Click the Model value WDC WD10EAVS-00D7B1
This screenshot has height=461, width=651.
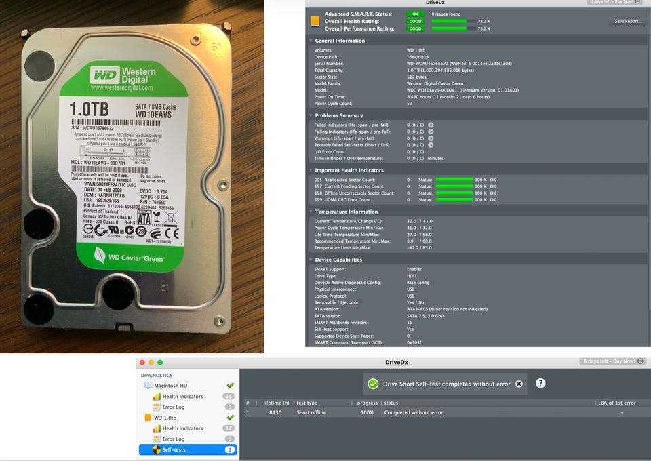pyautogui.click(x=432, y=90)
